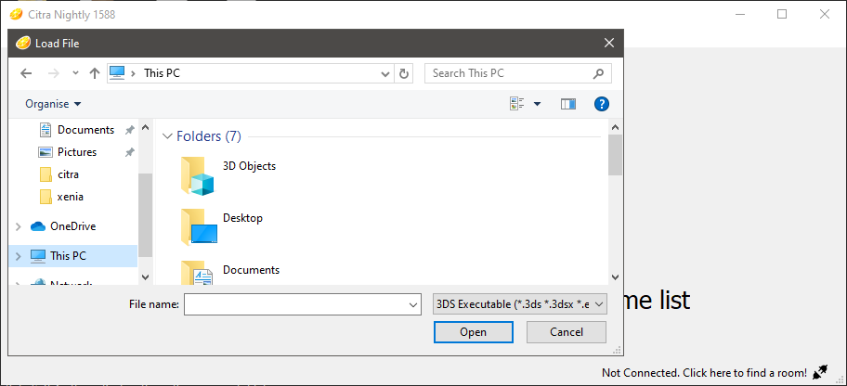Viewport: 847px width, 386px height.
Task: Open recent locations dropdown arrow
Action: [75, 73]
